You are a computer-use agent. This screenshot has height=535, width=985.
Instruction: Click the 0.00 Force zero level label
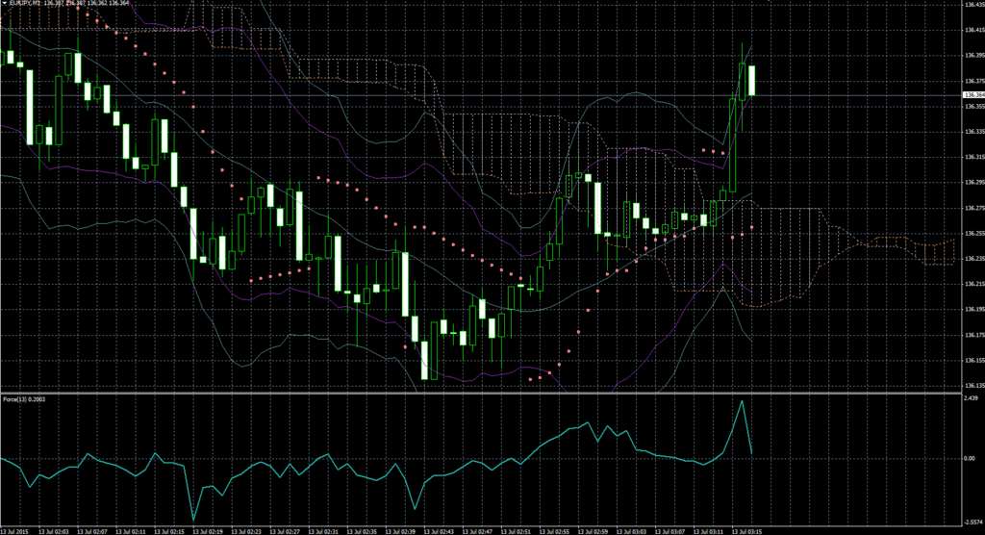click(x=970, y=458)
